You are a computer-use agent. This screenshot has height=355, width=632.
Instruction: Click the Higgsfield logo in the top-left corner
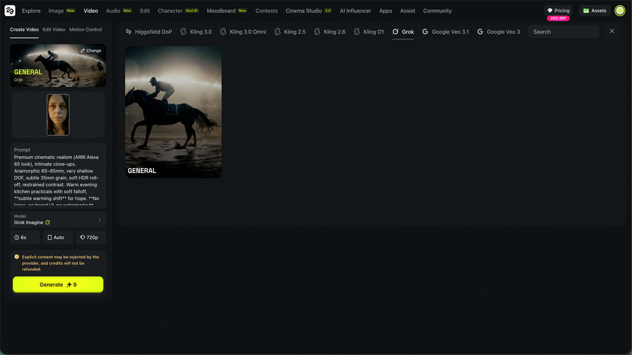9,11
